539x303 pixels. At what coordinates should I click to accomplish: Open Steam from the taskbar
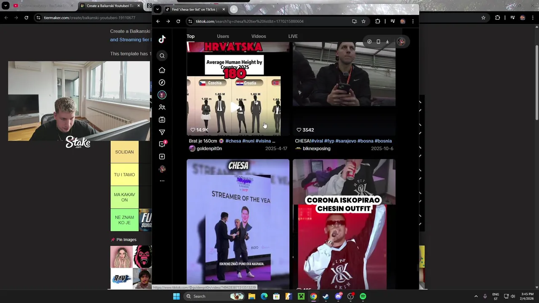(x=326, y=296)
